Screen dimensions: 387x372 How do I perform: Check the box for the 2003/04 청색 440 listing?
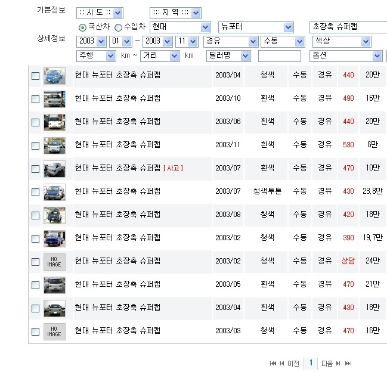click(x=36, y=76)
